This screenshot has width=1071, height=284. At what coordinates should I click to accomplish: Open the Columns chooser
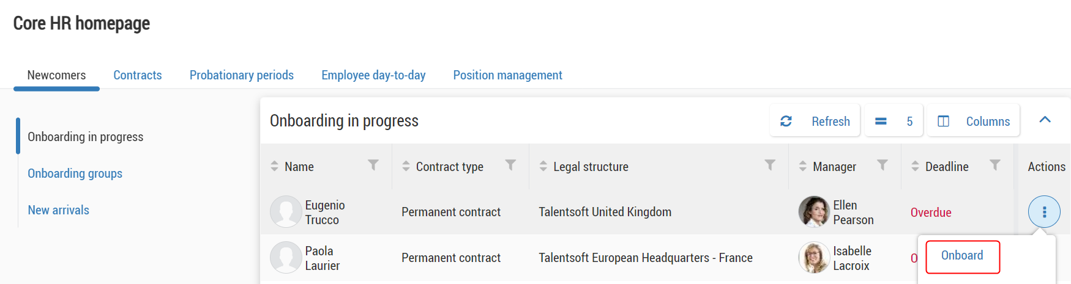(973, 121)
